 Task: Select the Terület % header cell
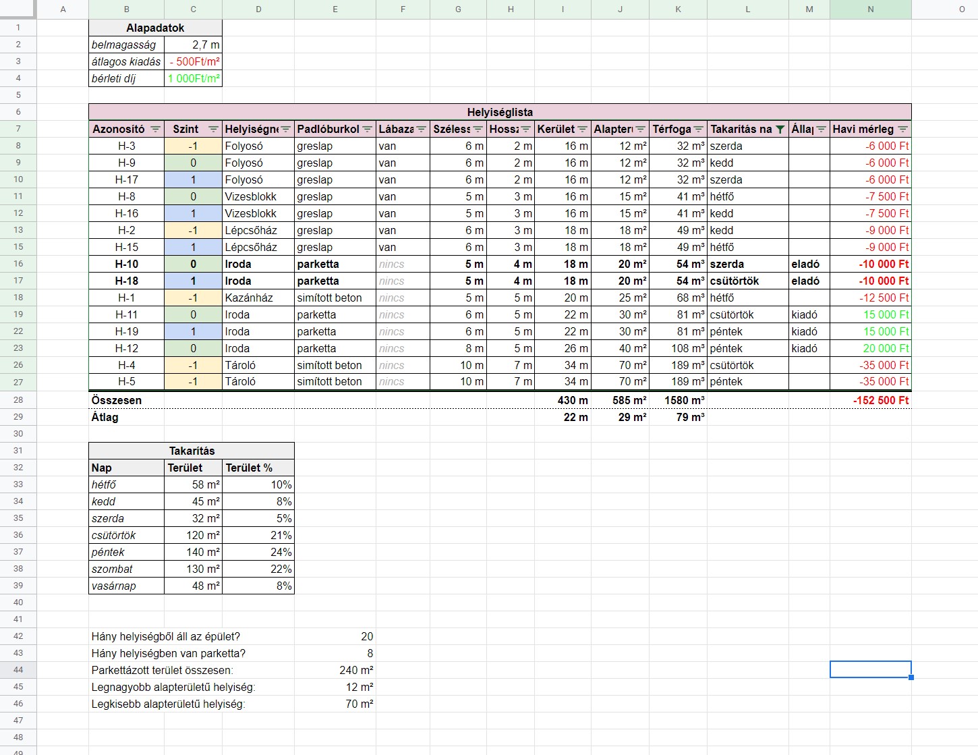[258, 468]
